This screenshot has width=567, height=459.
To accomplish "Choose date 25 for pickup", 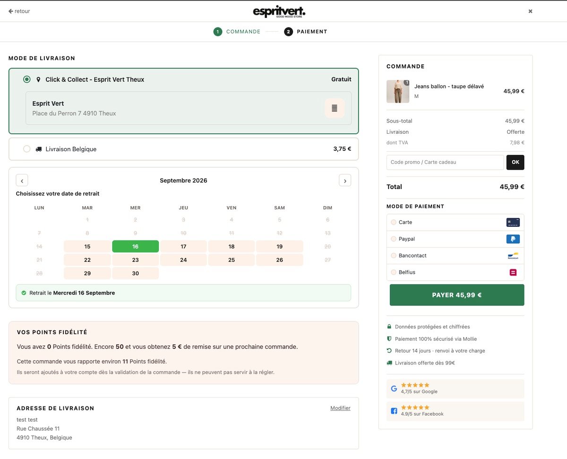I will pos(232,260).
